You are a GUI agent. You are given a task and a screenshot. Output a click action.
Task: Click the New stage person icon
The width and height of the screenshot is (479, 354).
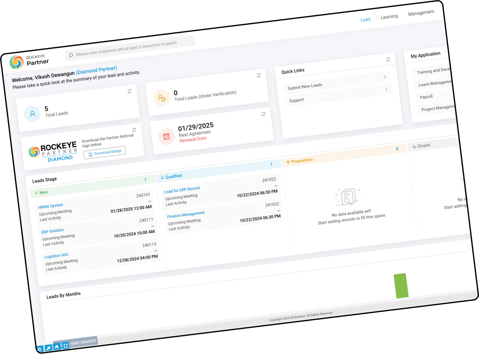36,193
